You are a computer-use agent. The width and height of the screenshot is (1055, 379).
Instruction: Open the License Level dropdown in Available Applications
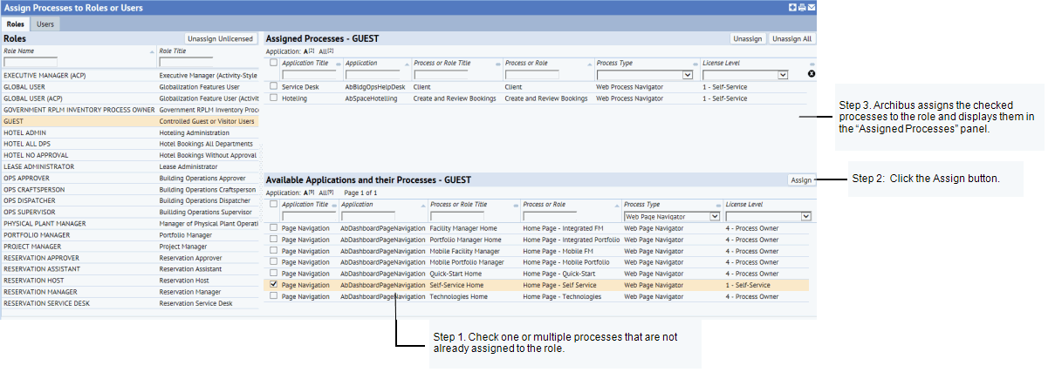point(769,216)
